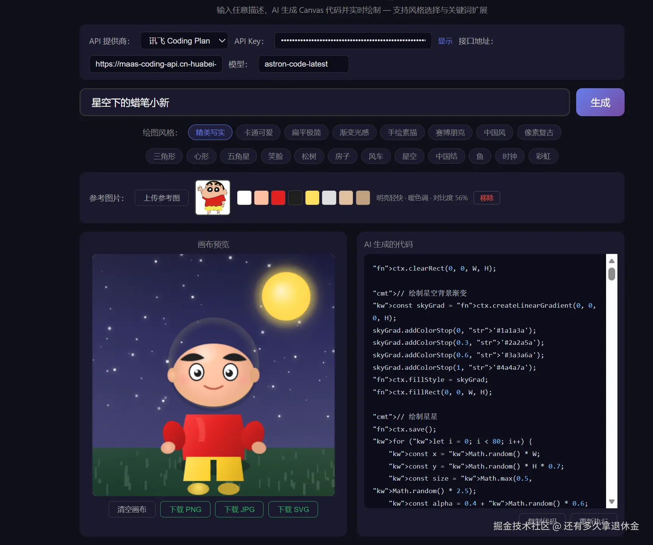Viewport: 653px width, 545px height.
Task: Click the 生成 generate button
Action: [x=600, y=102]
